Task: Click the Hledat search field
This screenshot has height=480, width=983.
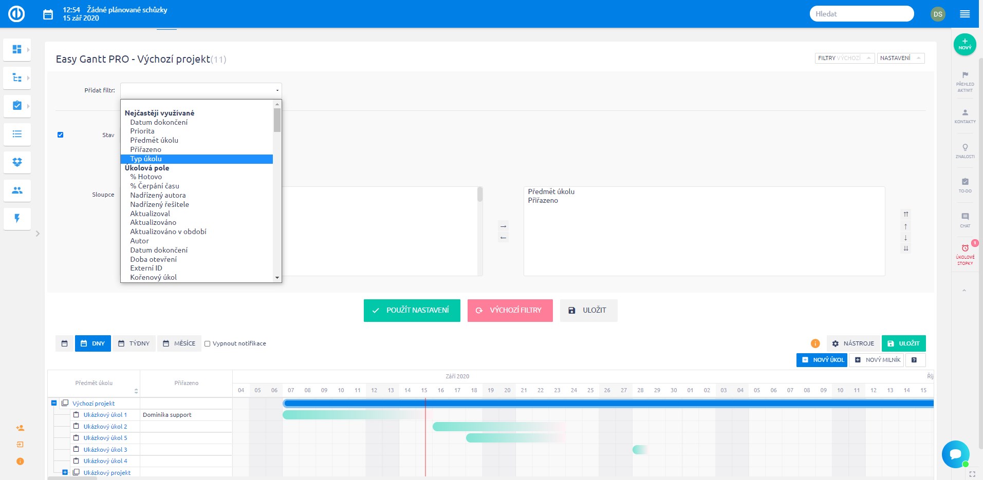Action: tap(861, 14)
